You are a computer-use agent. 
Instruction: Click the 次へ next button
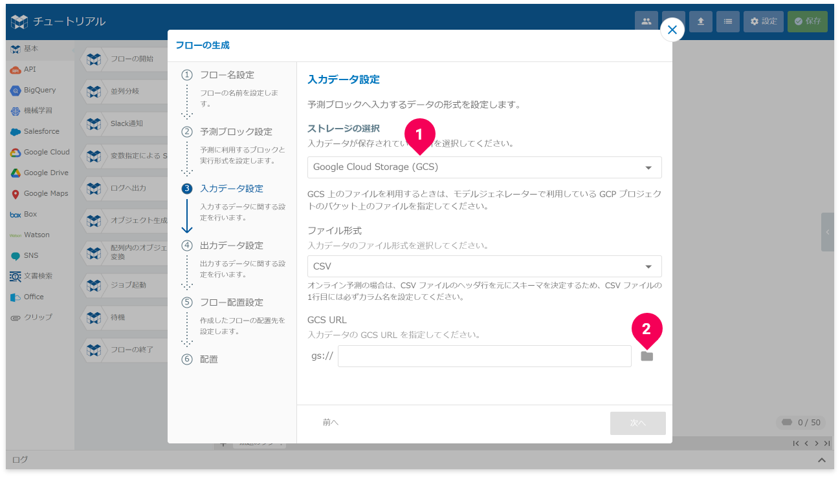click(x=637, y=423)
